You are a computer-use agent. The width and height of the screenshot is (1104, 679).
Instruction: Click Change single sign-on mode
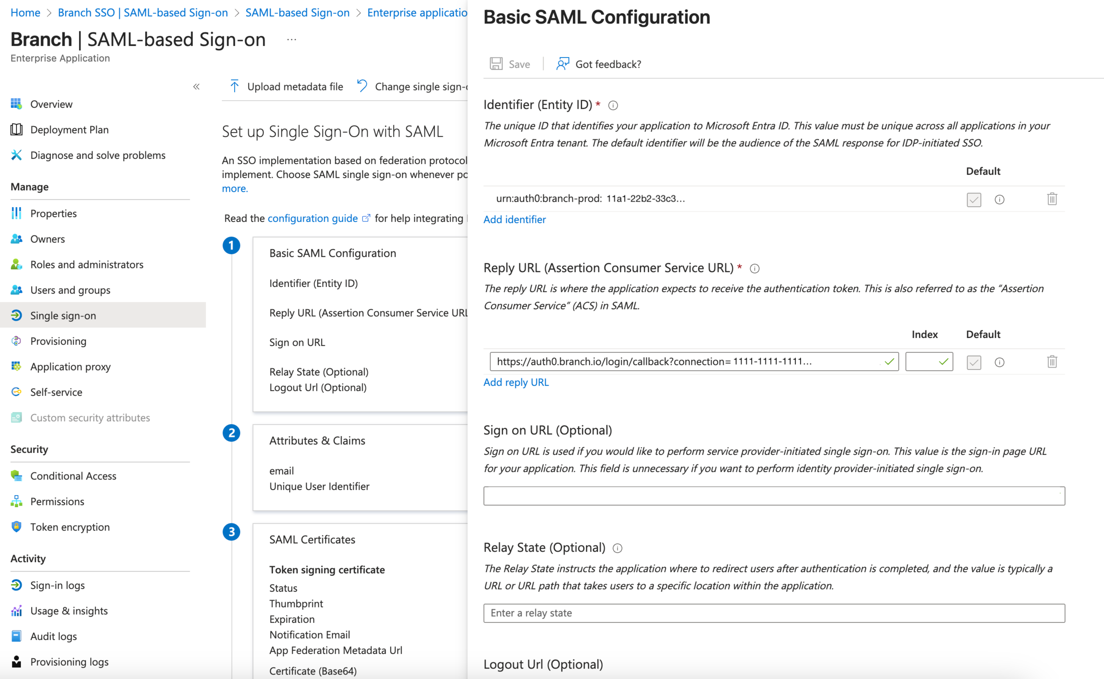tap(412, 86)
